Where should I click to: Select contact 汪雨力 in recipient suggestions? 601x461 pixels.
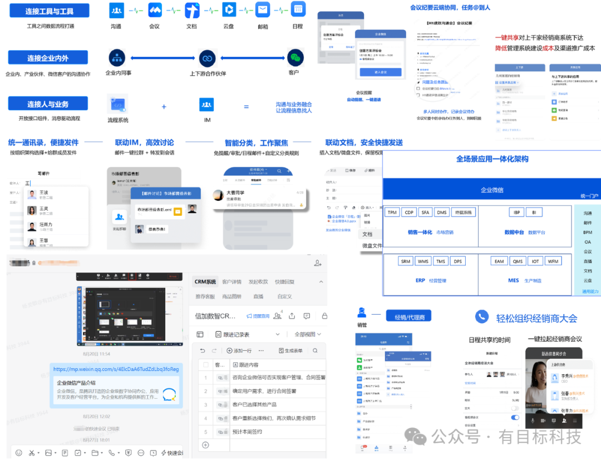coord(56,226)
